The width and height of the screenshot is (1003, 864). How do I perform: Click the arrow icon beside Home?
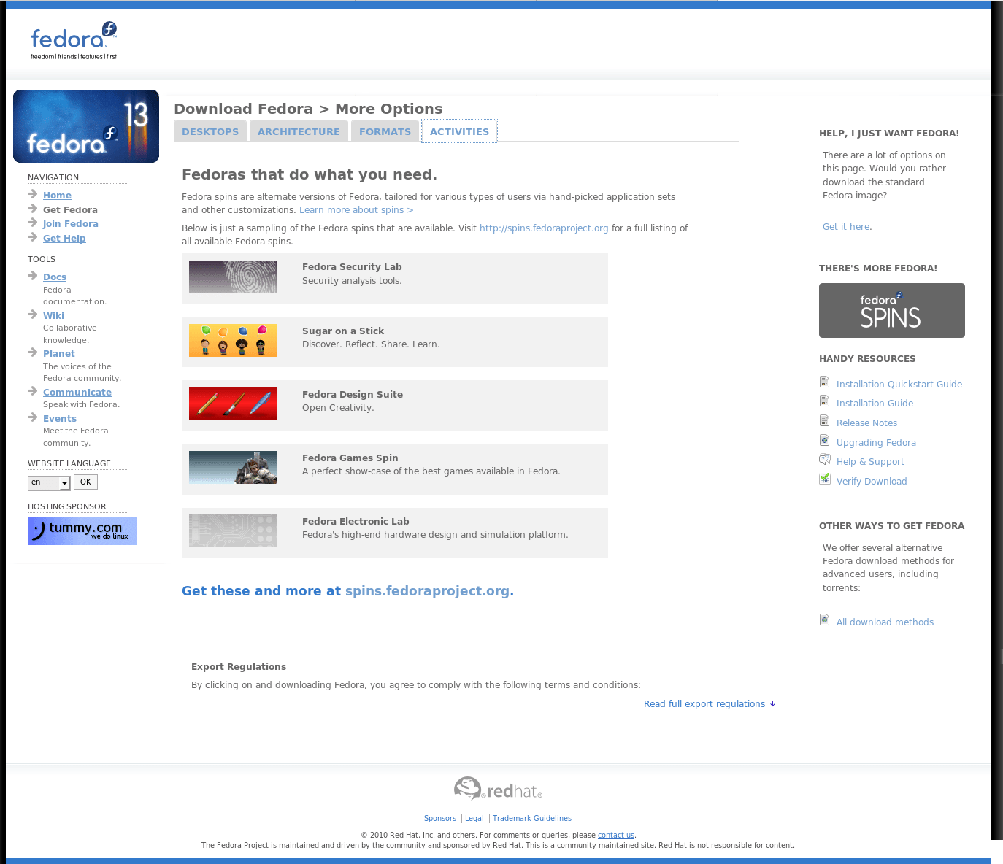[x=33, y=194]
